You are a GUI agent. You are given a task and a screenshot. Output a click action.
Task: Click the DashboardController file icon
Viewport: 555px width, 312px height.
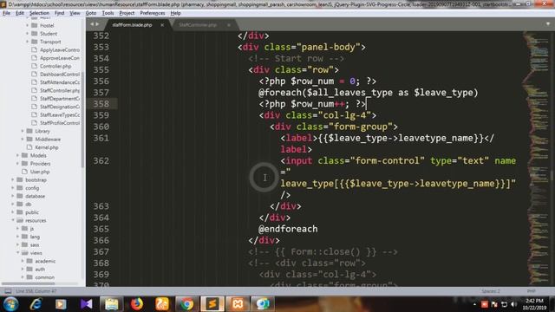[35, 75]
